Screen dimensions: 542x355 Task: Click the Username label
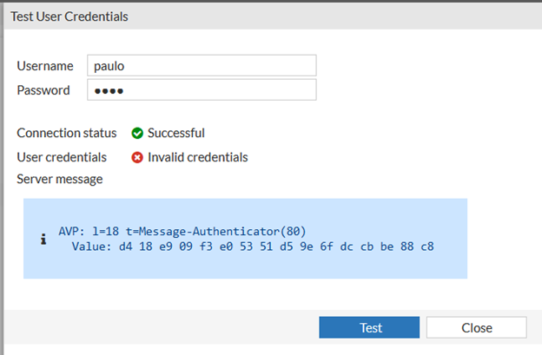46,65
